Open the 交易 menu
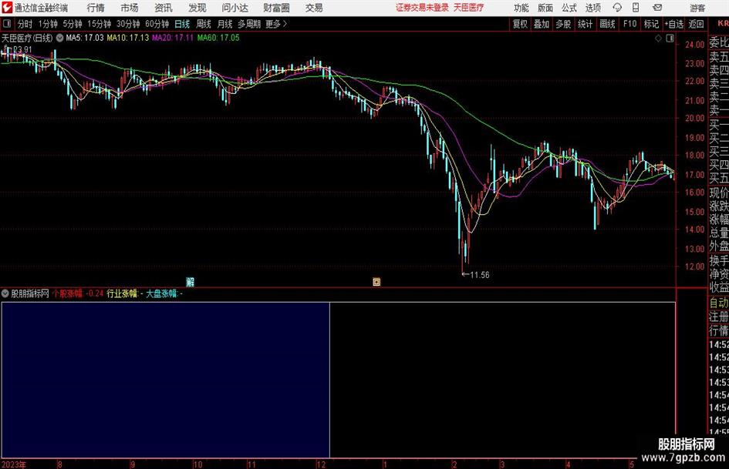This screenshot has height=469, width=729. pyautogui.click(x=314, y=8)
